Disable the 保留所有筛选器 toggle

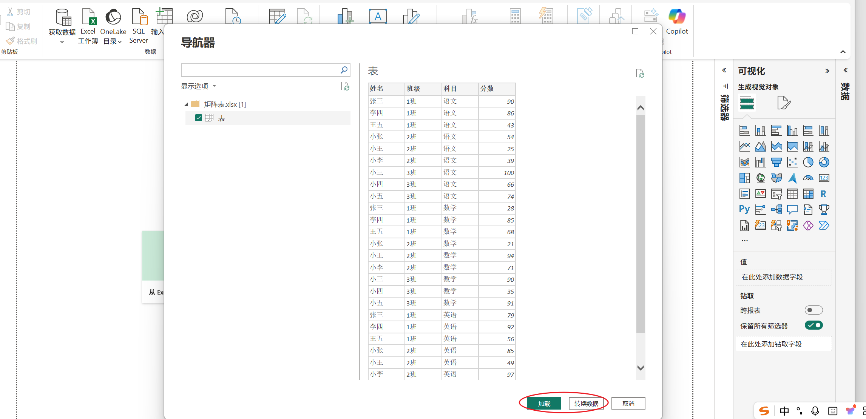[813, 325]
